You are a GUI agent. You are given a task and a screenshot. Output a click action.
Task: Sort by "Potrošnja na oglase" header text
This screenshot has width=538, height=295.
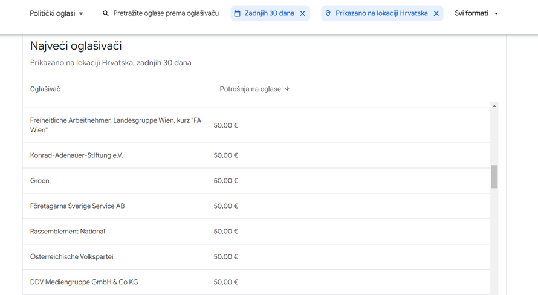click(x=250, y=89)
